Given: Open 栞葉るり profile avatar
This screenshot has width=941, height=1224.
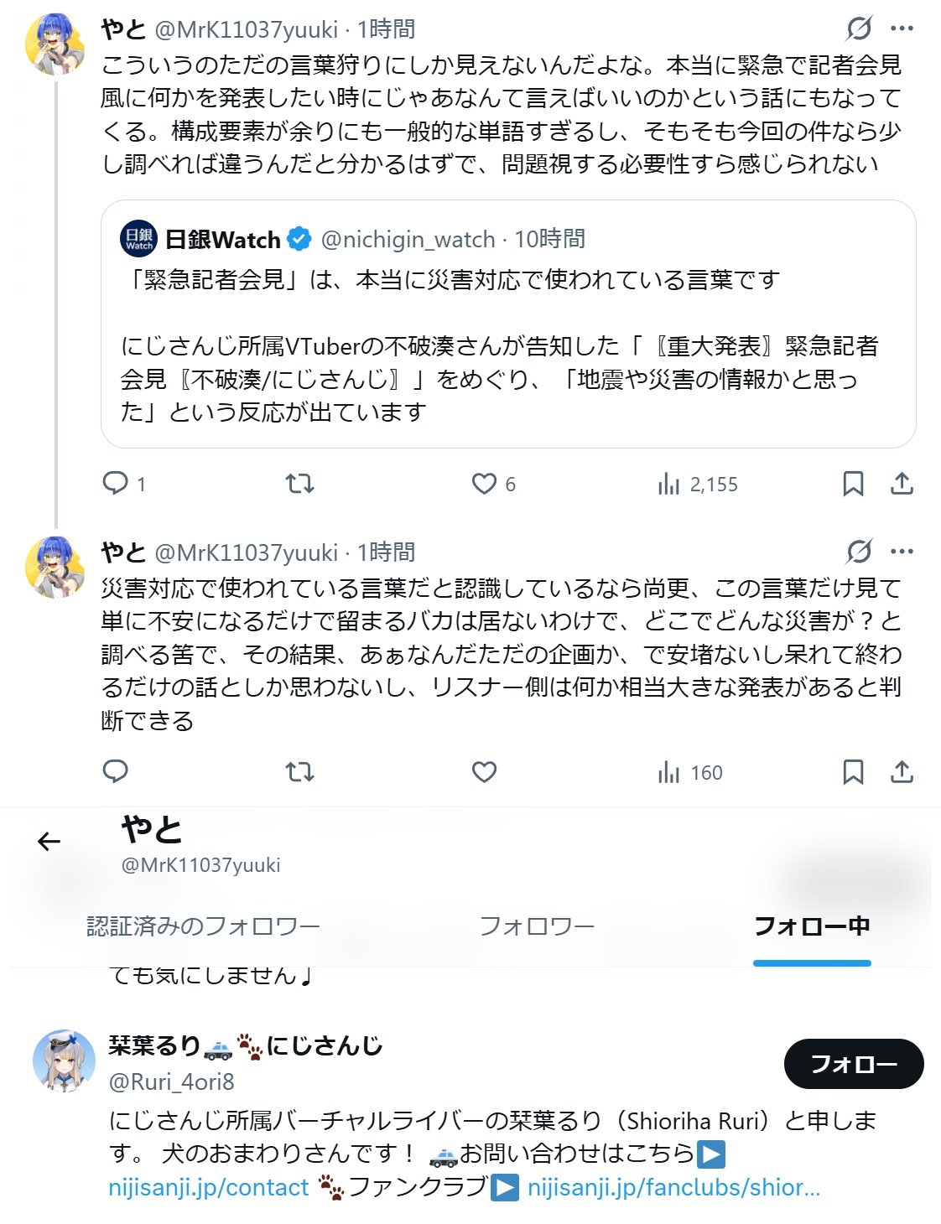Looking at the screenshot, I should [x=64, y=1061].
